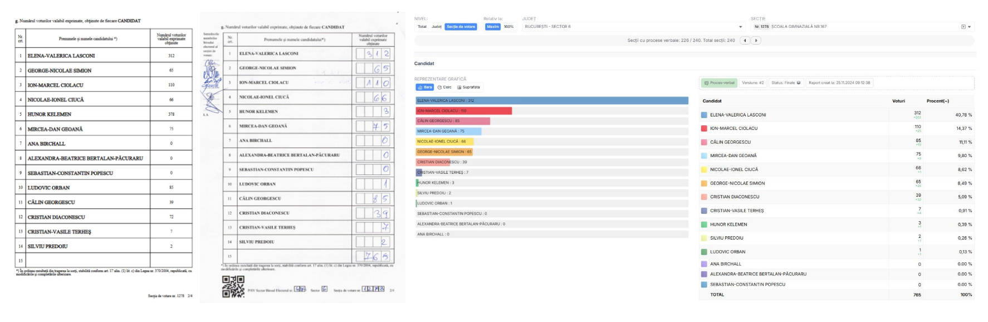Expand the Secție dropdown arrow
The width and height of the screenshot is (988, 322).
[x=970, y=27]
